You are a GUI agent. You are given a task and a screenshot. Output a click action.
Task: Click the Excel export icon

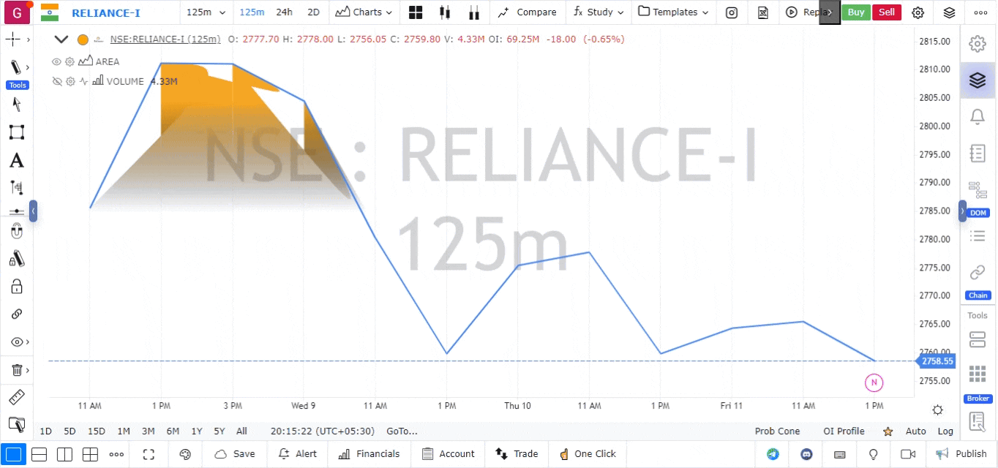tap(762, 12)
